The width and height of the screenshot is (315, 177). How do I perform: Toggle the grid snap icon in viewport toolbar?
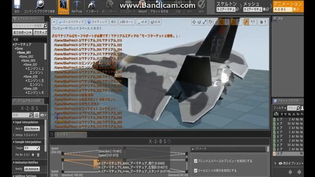click(221, 22)
